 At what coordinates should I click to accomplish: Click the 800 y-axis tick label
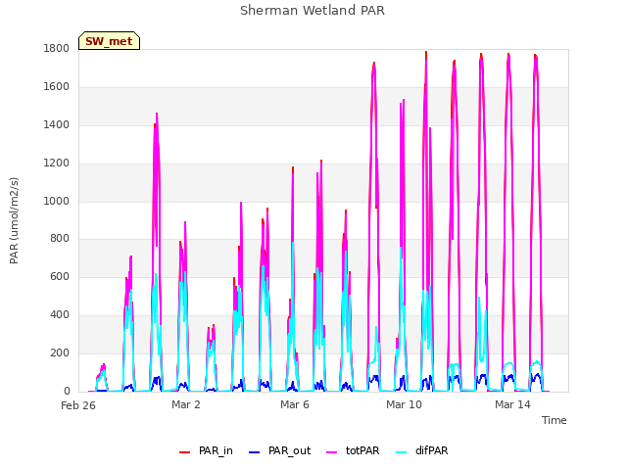[x=60, y=239]
